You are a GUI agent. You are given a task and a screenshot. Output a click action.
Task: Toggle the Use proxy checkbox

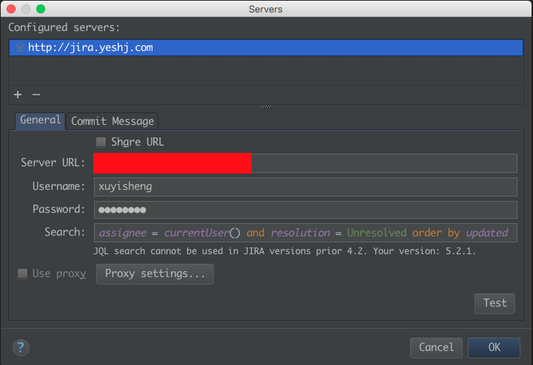pyautogui.click(x=22, y=273)
